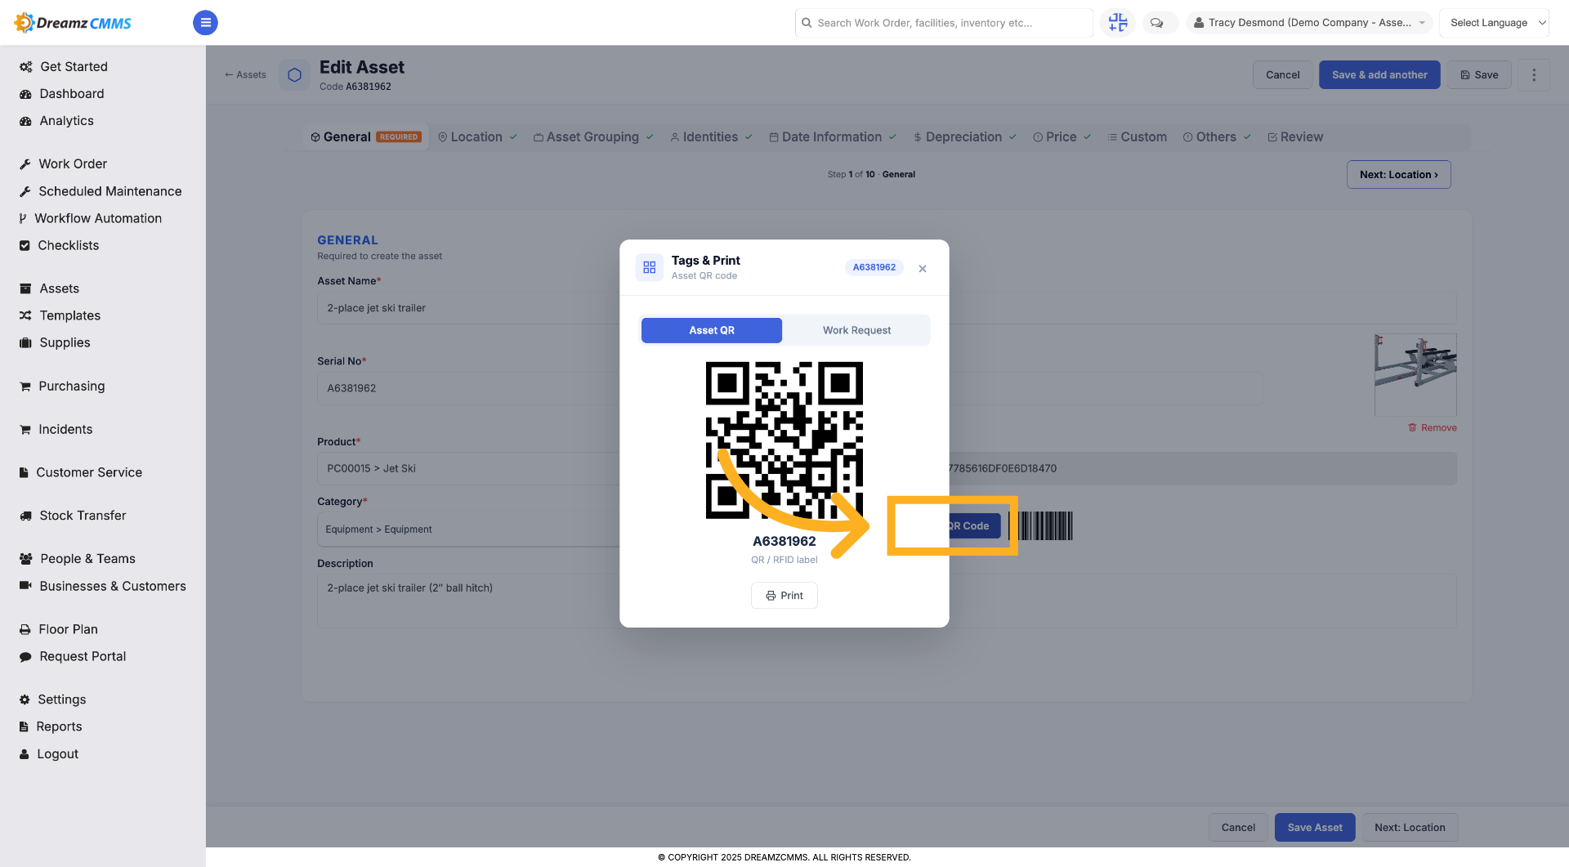The width and height of the screenshot is (1569, 867).
Task: Expand the Tracy Desmond user account dropdown
Action: tap(1309, 23)
